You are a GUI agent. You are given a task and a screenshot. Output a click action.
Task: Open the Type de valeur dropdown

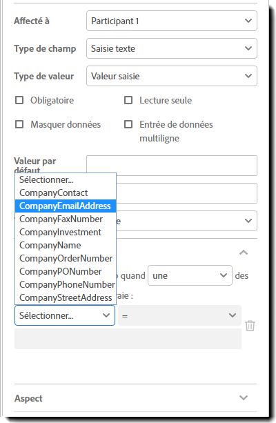172,76
